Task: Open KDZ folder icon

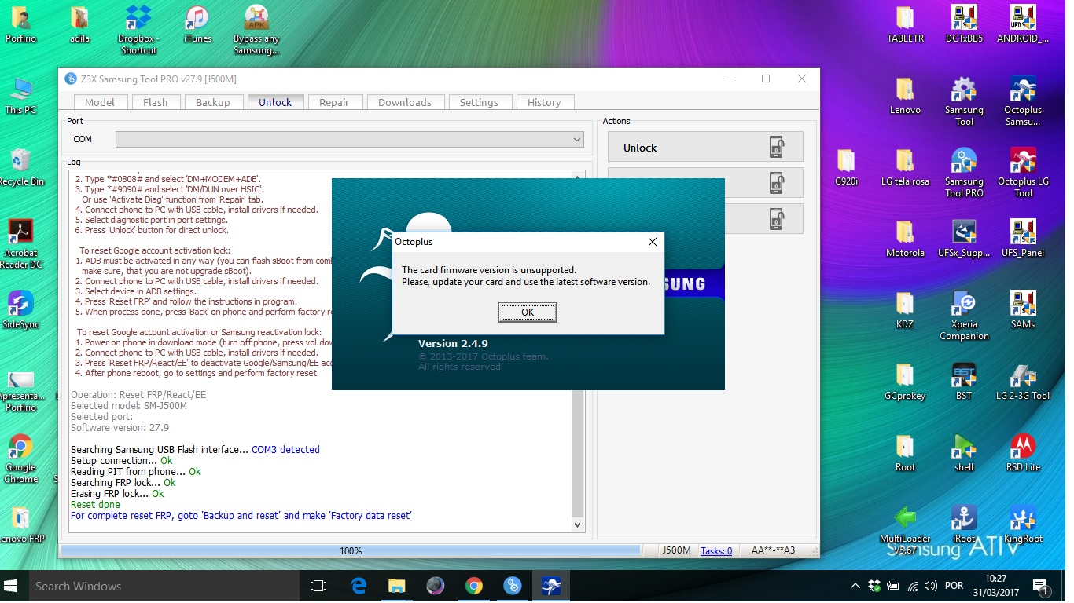Action: tap(905, 310)
